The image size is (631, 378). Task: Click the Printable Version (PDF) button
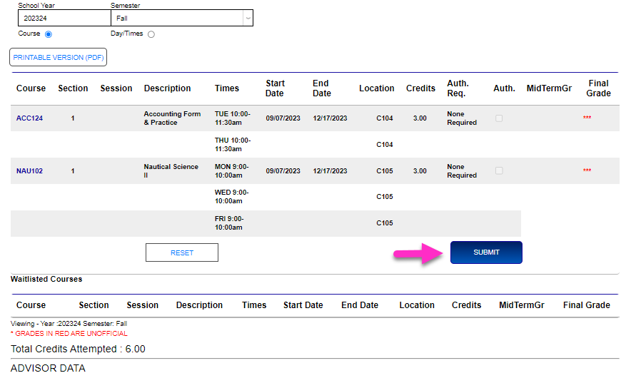coord(59,58)
